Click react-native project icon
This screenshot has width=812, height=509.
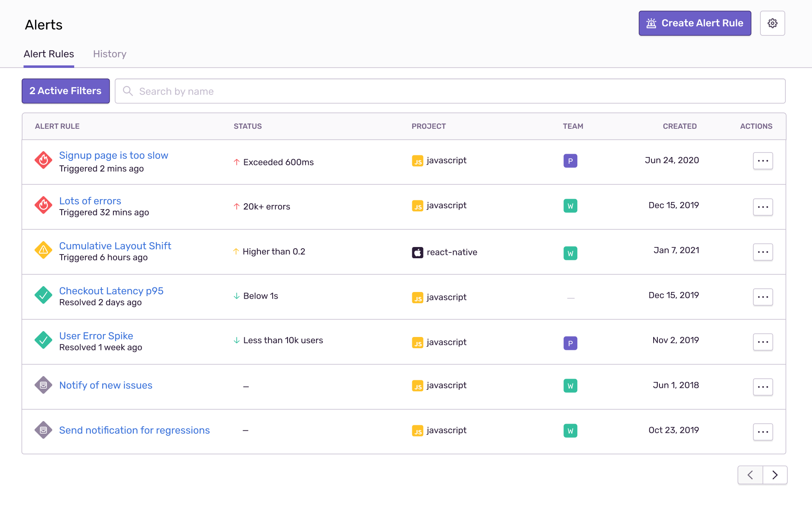coord(417,252)
